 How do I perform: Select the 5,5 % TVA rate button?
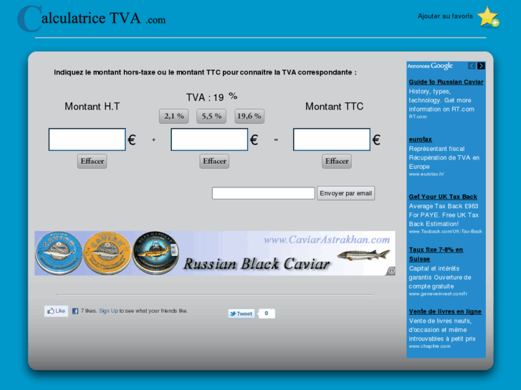pos(211,116)
